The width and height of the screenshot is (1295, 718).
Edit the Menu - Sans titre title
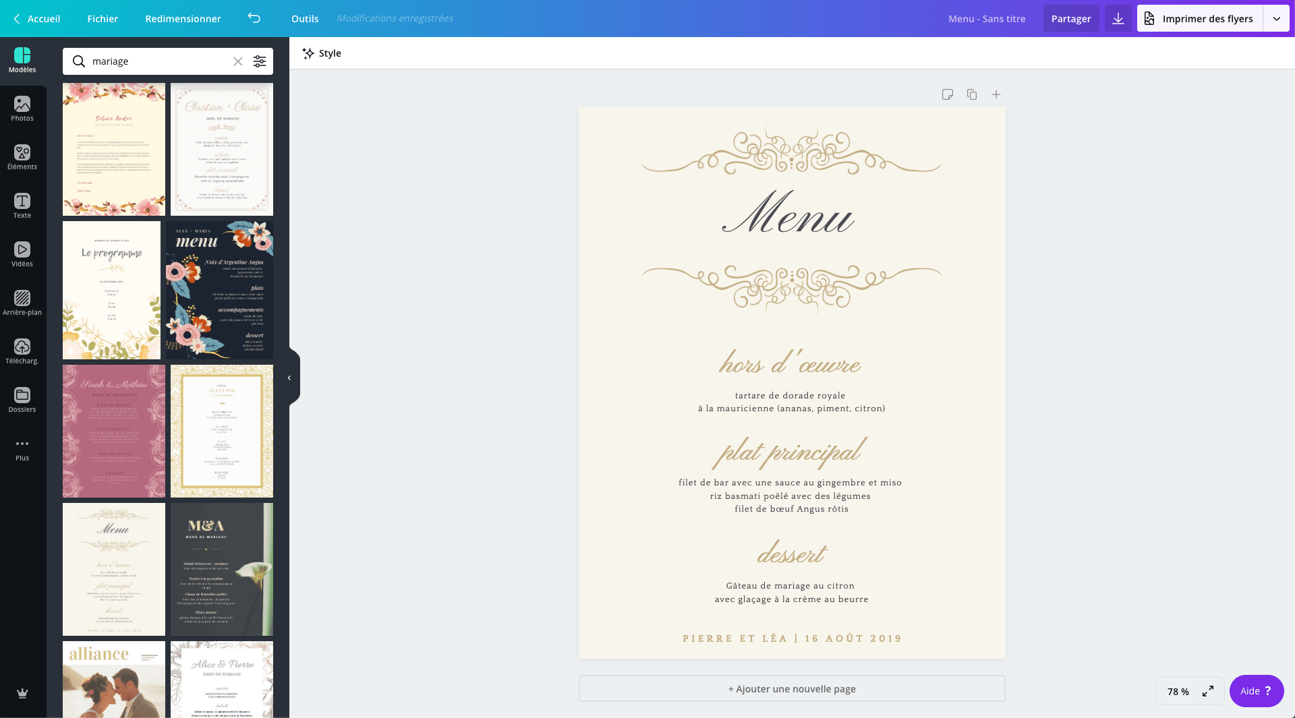pos(987,18)
